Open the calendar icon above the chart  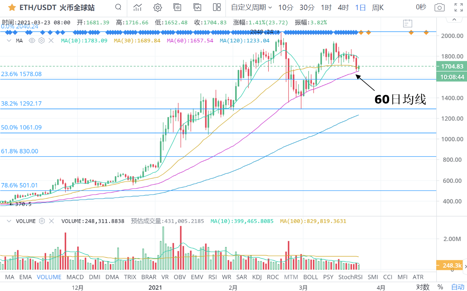coord(407,23)
